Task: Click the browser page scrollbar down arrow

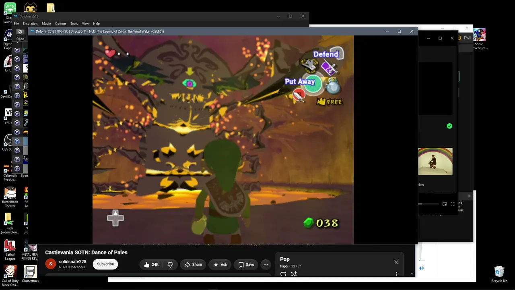Action: (412, 274)
